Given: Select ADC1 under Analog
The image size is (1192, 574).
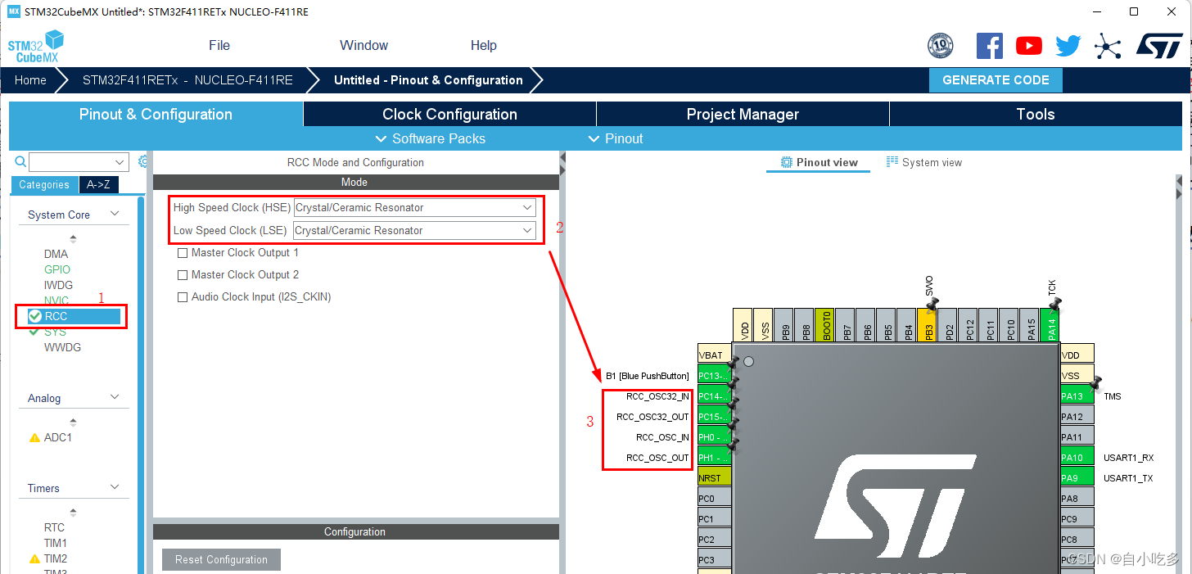Looking at the screenshot, I should [57, 437].
